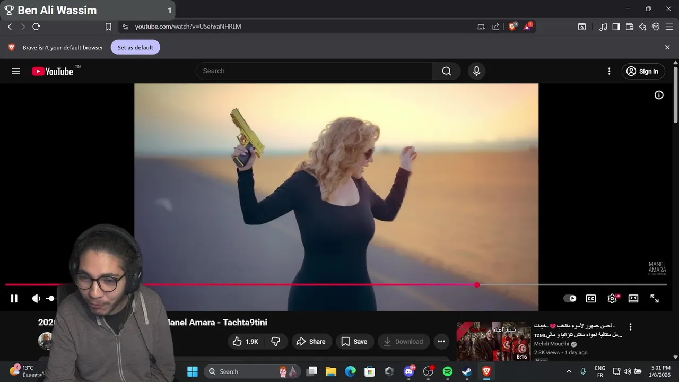Image resolution: width=679 pixels, height=382 pixels.
Task: Open options menu for Mehdi Mouelhi video
Action: 630,327
